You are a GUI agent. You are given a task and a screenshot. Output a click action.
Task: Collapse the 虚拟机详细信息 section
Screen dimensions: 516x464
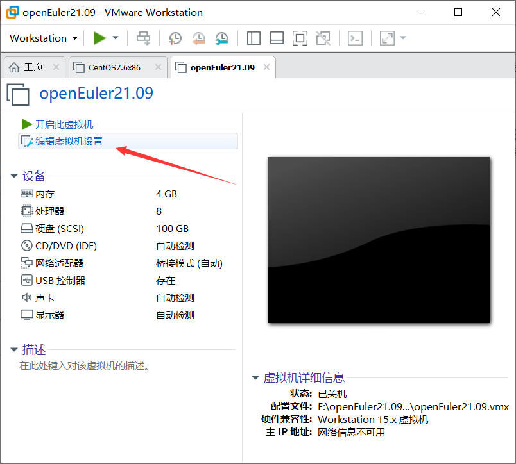click(x=255, y=378)
